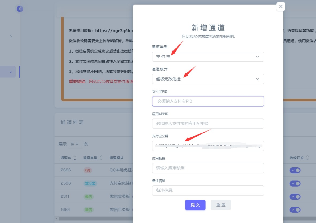
Task: Click the 支付宝 tag in row 2596
Action: (x=90, y=183)
